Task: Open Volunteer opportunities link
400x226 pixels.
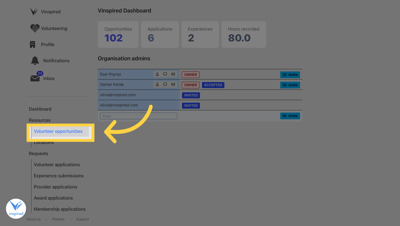Action: (x=58, y=131)
